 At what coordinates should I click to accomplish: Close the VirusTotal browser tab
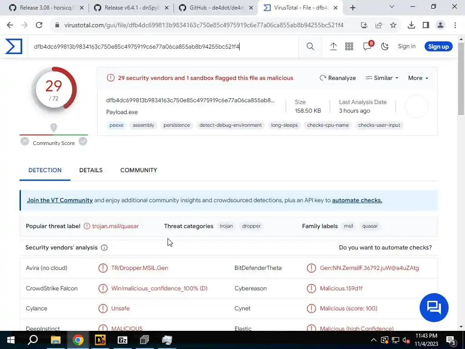coord(336,8)
